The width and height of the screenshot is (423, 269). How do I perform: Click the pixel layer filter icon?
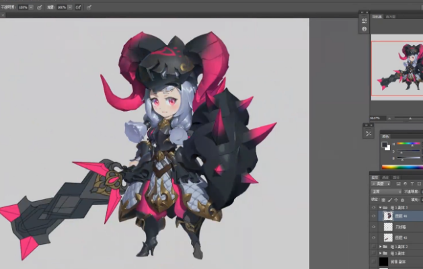tap(398, 184)
